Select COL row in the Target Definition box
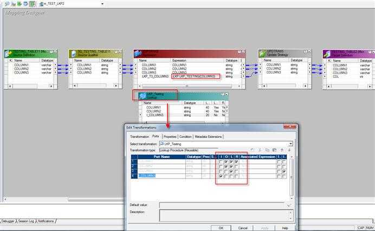375x231 pixels. coord(336,77)
